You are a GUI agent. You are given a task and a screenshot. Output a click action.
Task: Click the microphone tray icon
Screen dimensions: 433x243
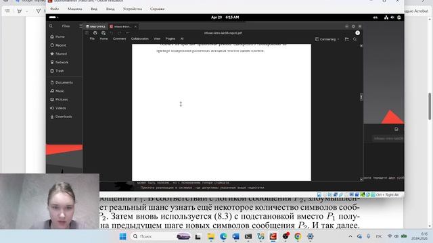(x=368, y=236)
